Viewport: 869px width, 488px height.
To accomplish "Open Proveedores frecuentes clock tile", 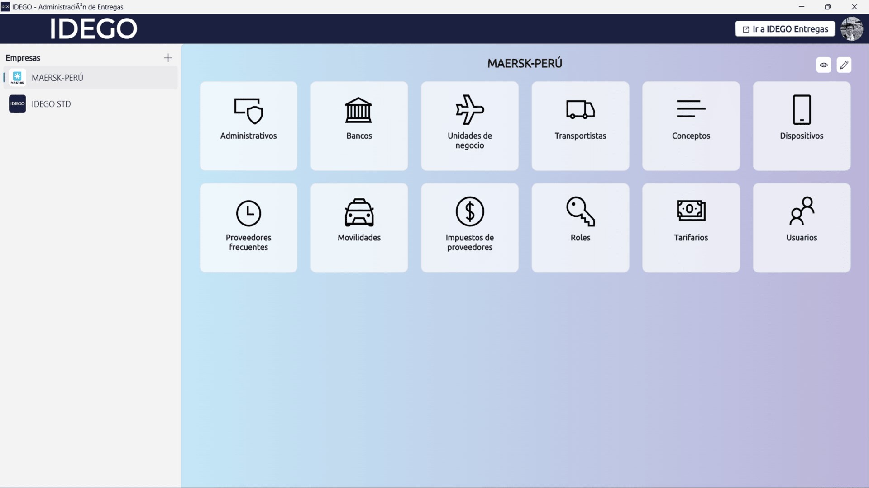I will (x=248, y=227).
